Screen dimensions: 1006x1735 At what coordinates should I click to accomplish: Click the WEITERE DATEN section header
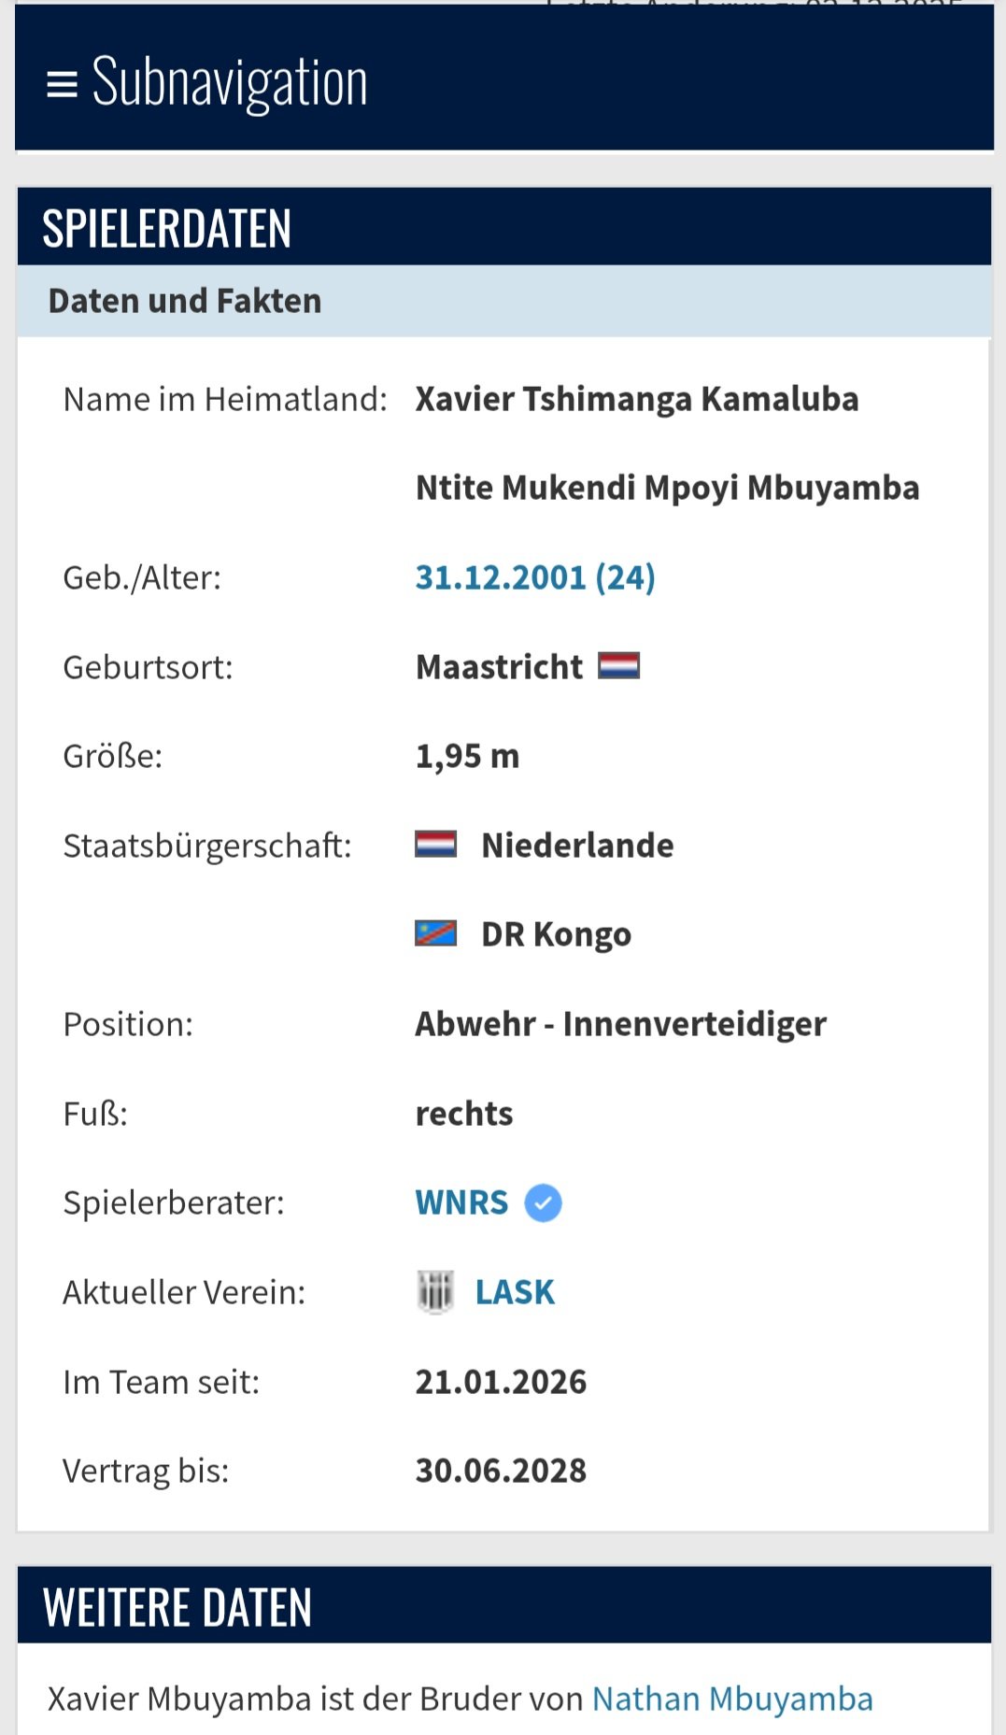pos(177,1607)
